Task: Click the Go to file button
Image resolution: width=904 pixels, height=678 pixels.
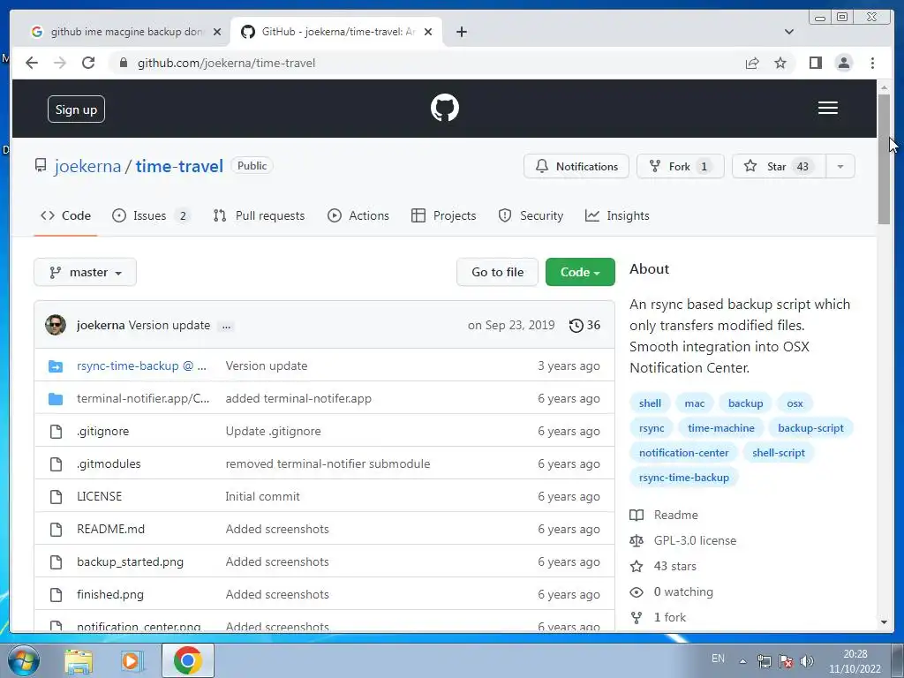Action: tap(498, 272)
